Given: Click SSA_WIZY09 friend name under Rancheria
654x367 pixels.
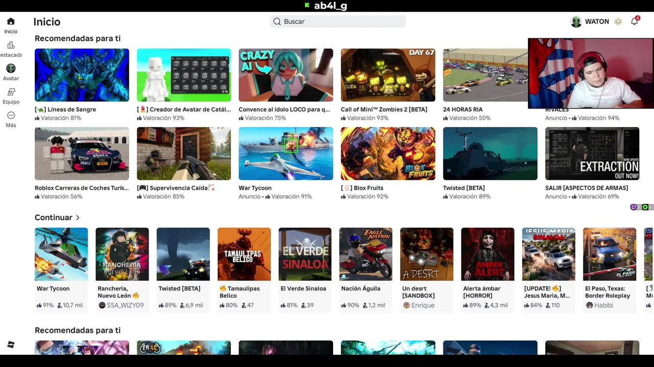Looking at the screenshot, I should 125,305.
